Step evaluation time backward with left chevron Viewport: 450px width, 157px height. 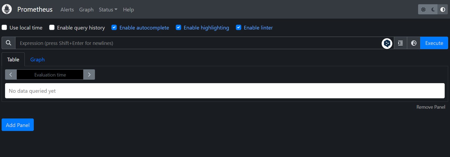pos(11,75)
